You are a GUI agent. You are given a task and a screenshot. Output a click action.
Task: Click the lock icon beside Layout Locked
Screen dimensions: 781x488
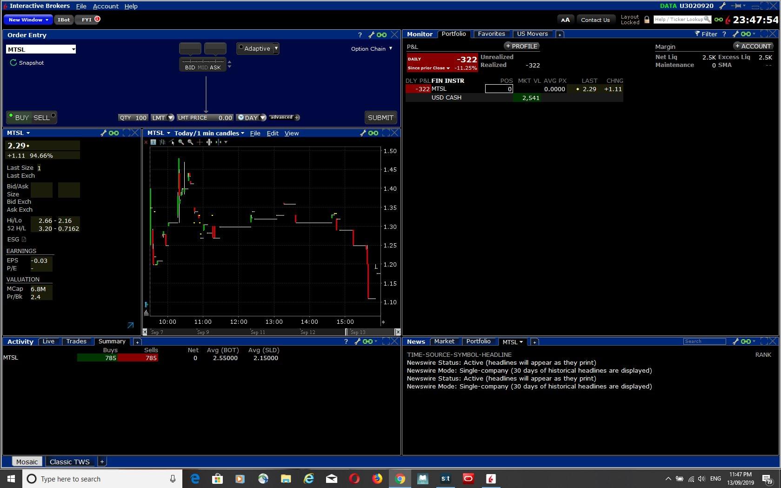(647, 20)
